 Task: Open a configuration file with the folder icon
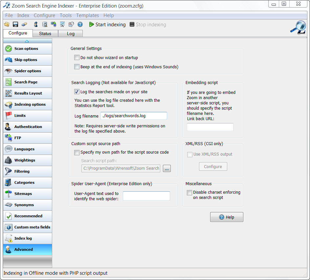(x=7, y=24)
